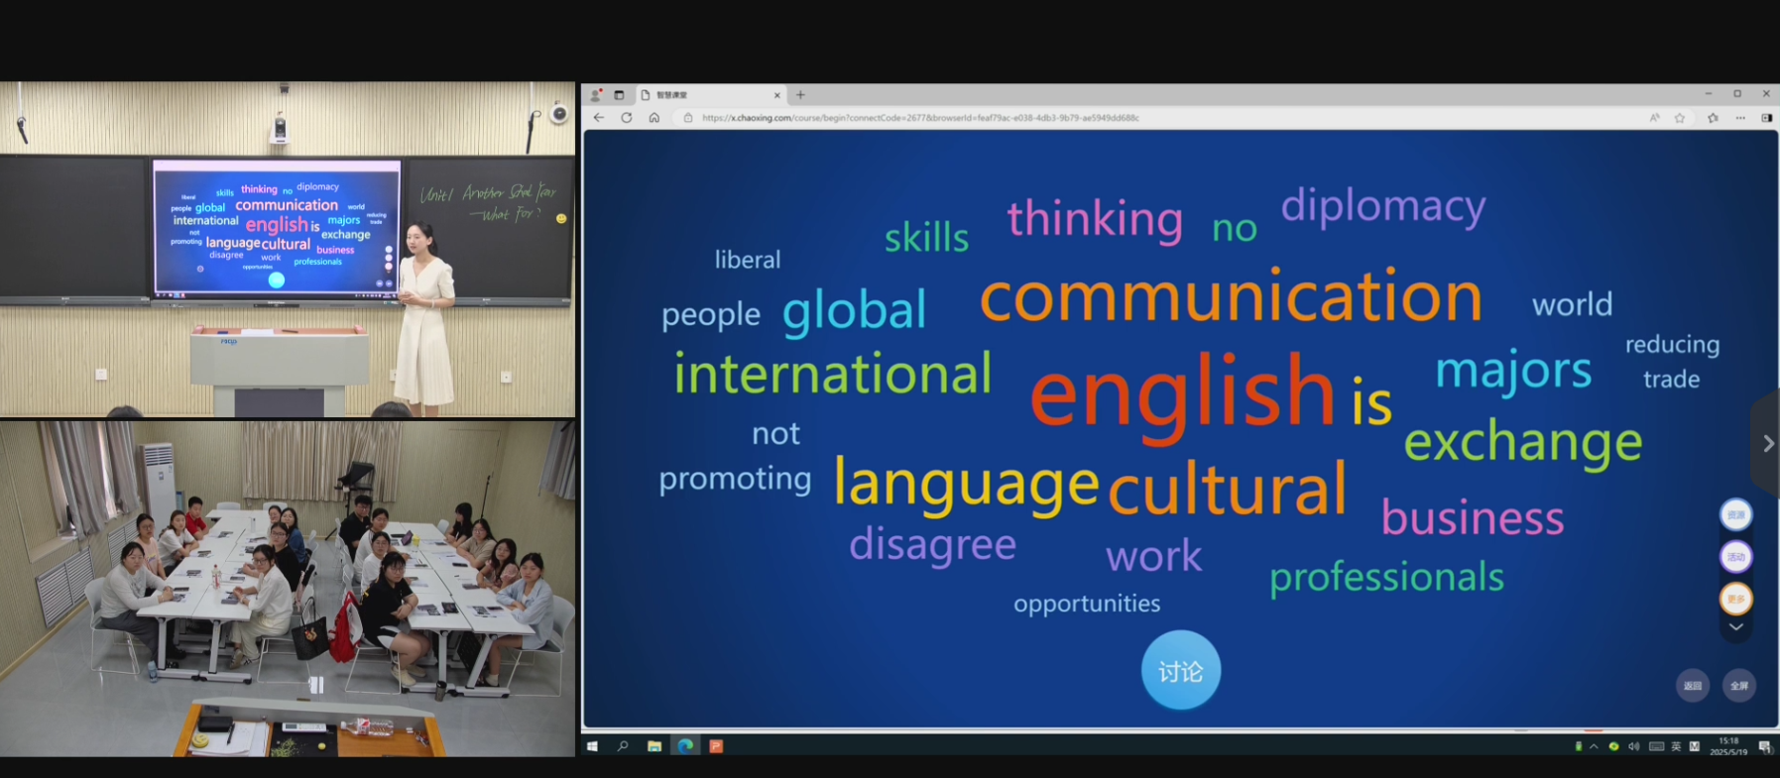Click the volume icon in system tray

(x=1633, y=746)
